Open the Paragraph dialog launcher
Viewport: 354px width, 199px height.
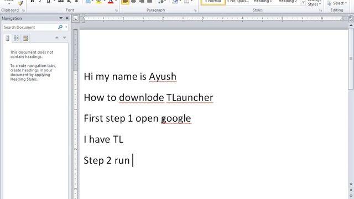[x=195, y=11]
